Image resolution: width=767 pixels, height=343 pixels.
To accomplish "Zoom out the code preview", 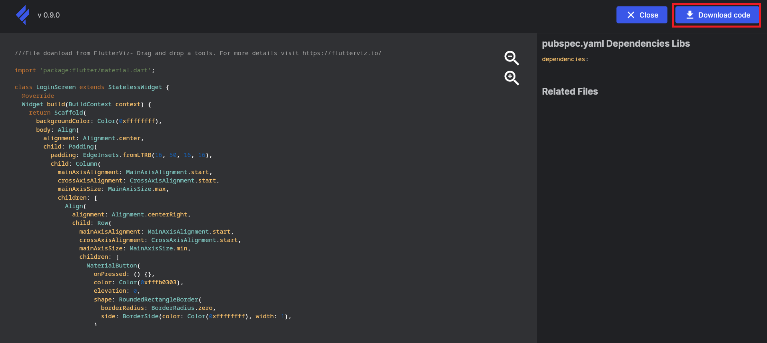I will coord(511,58).
